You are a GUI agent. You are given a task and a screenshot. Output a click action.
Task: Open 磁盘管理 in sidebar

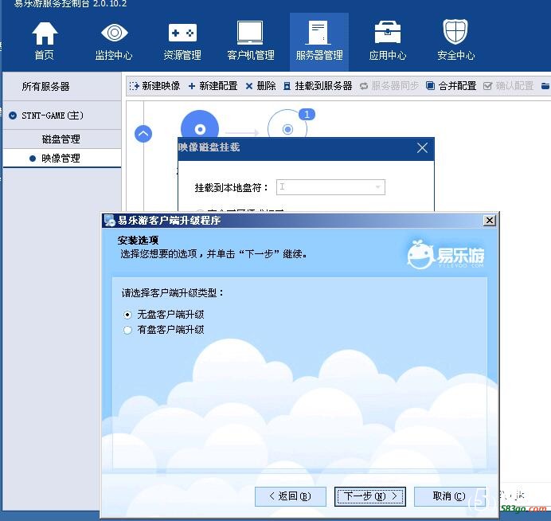(x=61, y=139)
